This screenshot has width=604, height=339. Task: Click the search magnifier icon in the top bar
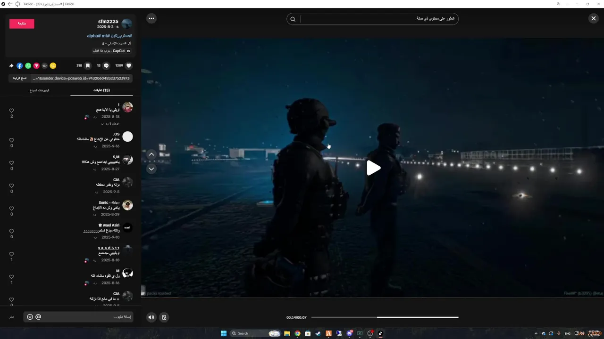point(293,19)
